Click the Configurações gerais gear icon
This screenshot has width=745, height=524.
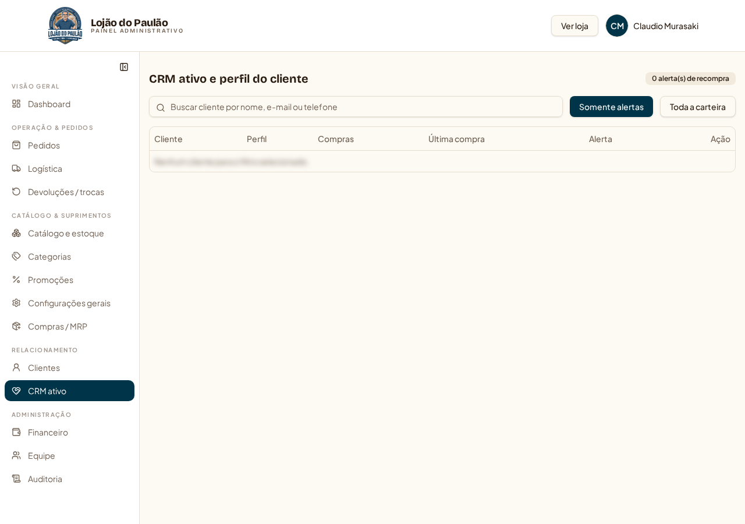pos(16,303)
